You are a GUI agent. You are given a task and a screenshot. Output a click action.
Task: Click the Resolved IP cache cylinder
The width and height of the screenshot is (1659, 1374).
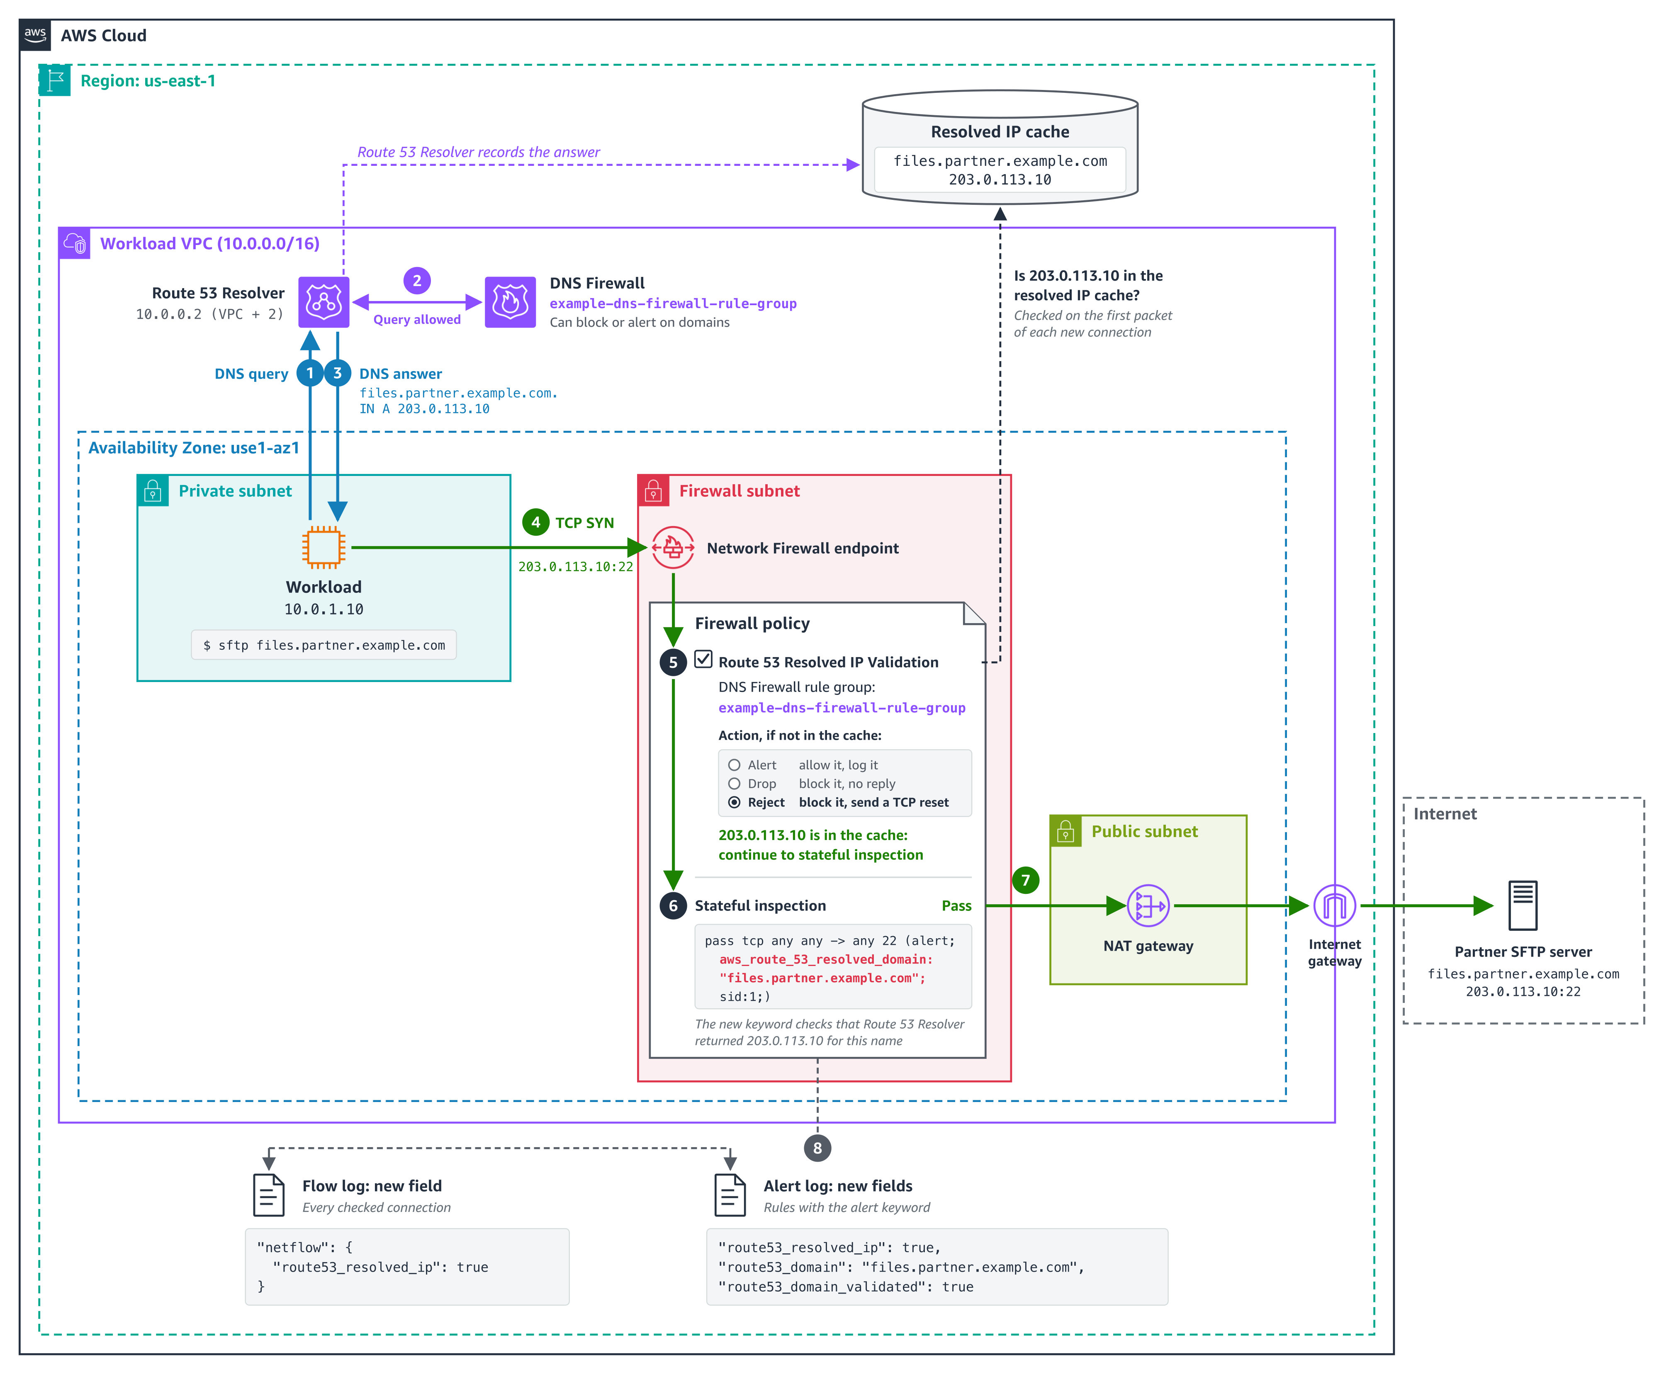[1000, 147]
